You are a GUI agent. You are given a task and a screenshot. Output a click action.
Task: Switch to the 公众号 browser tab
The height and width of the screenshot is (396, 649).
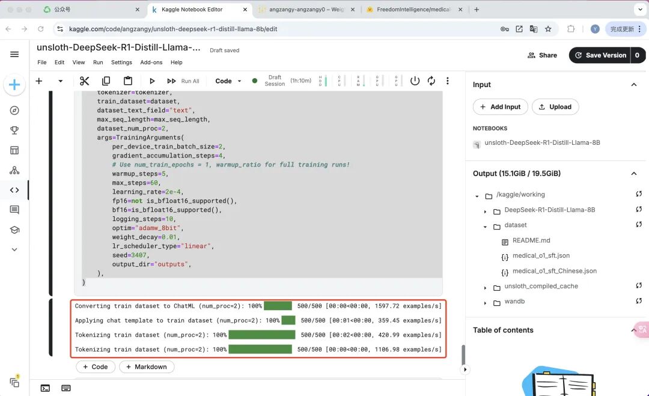coord(92,10)
